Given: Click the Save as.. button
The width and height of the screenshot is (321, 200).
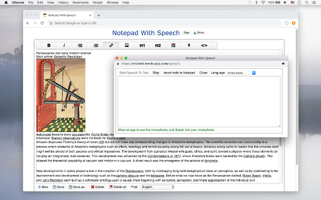Looking at the screenshot, I should click(x=78, y=186).
